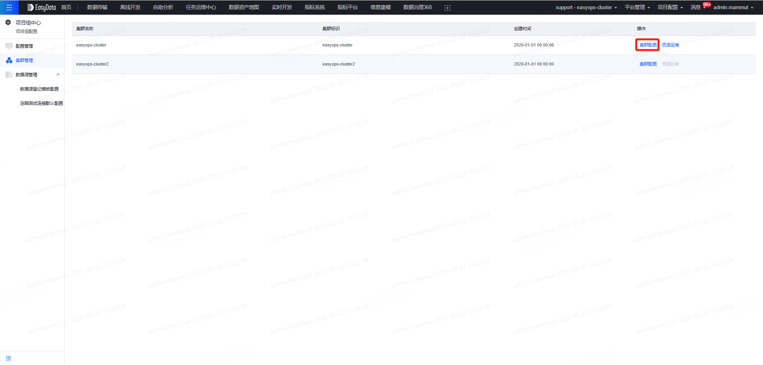The width and height of the screenshot is (763, 365).
Task: Click the EasyData logo
Action: (x=41, y=7)
